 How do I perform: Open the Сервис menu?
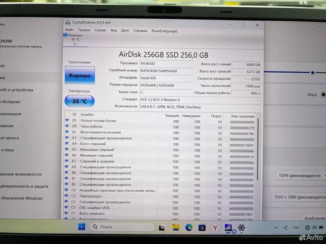coord(101,30)
